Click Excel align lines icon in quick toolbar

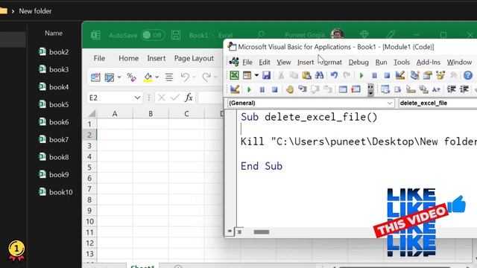[x=169, y=77]
